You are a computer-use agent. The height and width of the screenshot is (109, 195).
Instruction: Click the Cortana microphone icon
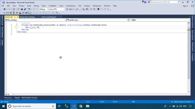[x=53, y=106]
